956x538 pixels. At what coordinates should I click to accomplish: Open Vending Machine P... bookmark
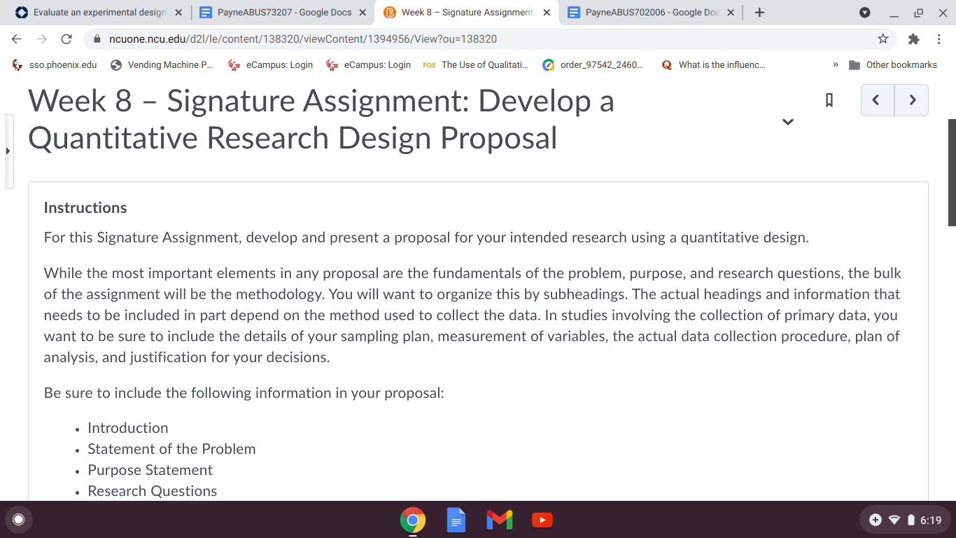[x=162, y=64]
